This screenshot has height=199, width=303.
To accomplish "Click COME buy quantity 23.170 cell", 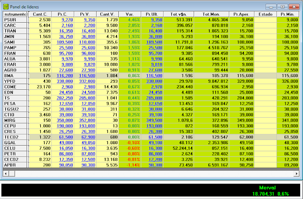I will point(40,87).
